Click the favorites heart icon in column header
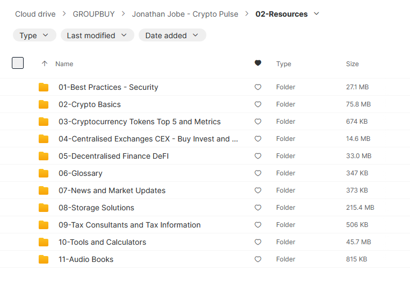410x298 pixels. [258, 63]
